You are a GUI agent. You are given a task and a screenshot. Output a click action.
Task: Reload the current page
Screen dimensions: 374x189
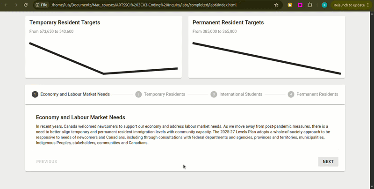pos(26,5)
